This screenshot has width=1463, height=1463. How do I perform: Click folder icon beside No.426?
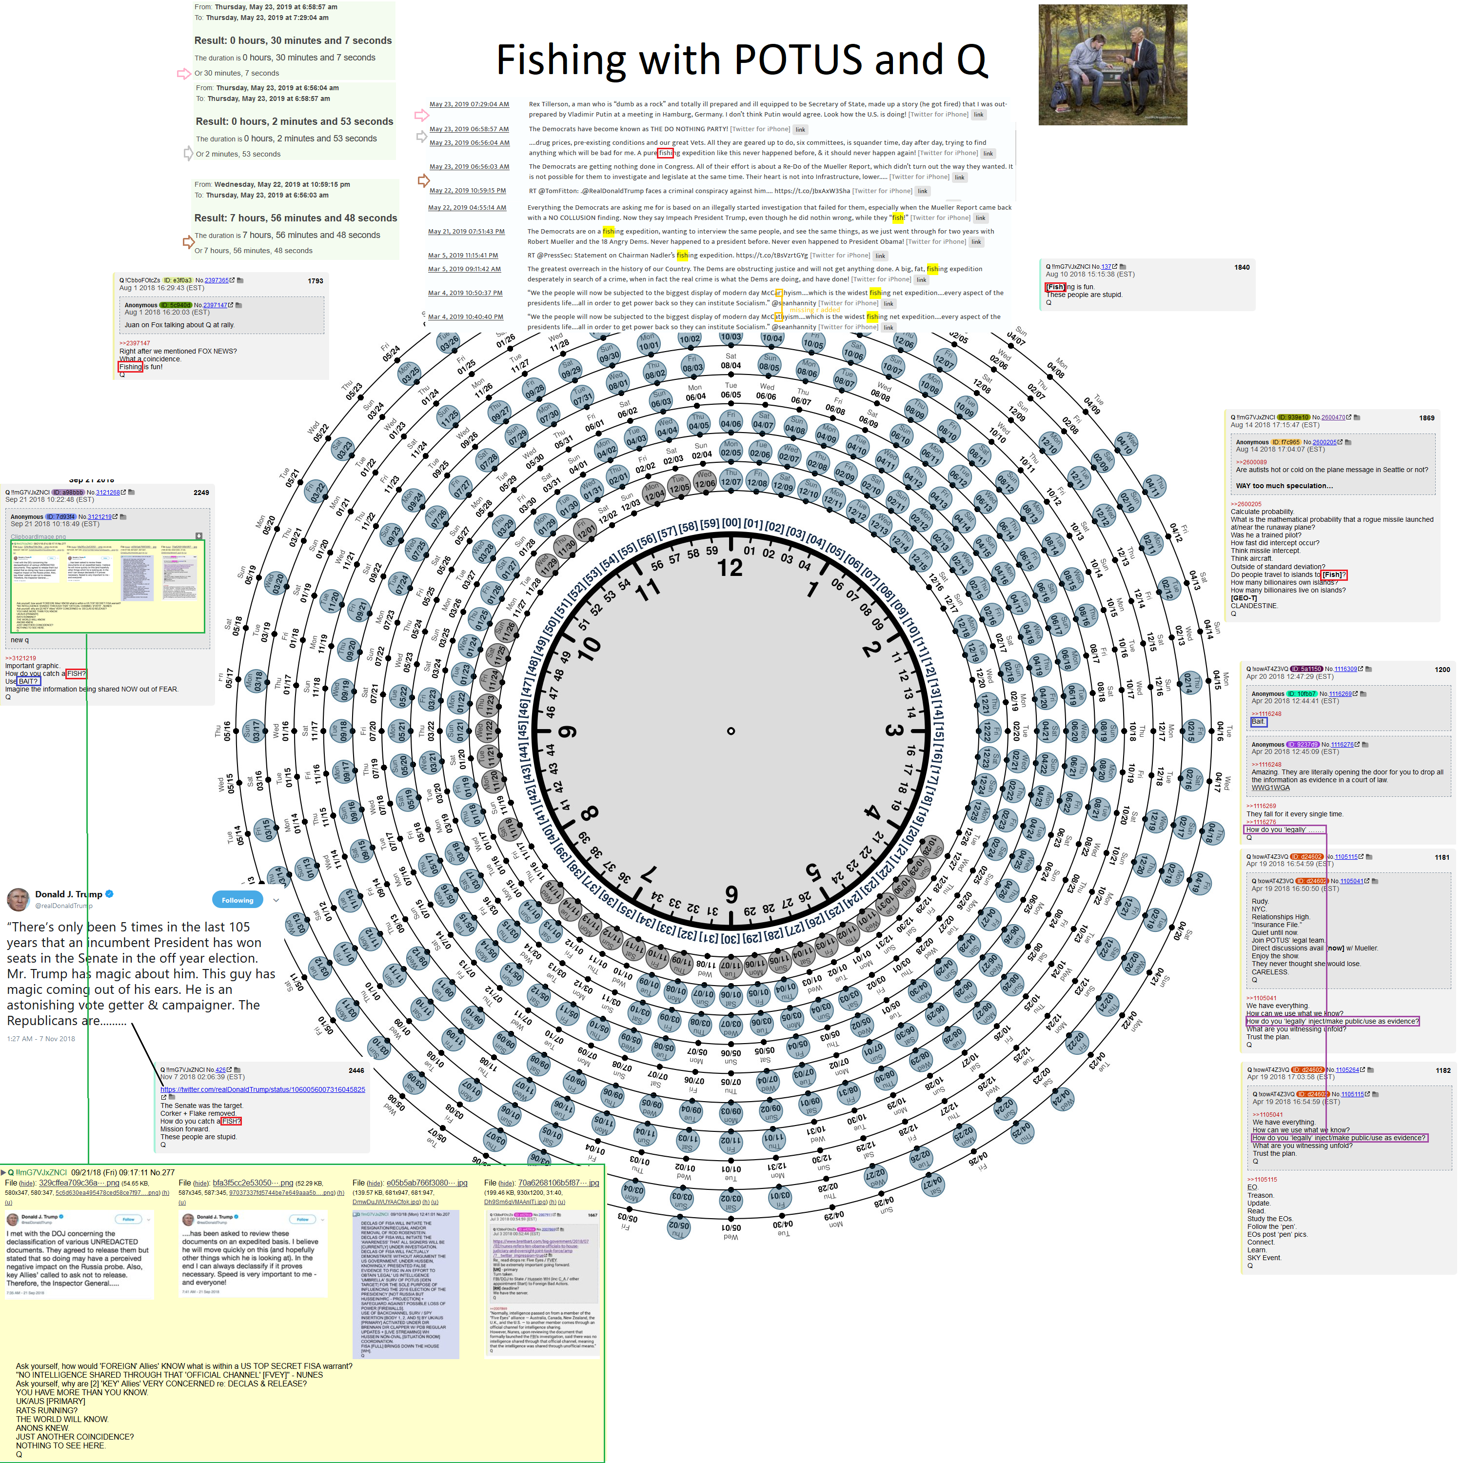(x=237, y=1070)
